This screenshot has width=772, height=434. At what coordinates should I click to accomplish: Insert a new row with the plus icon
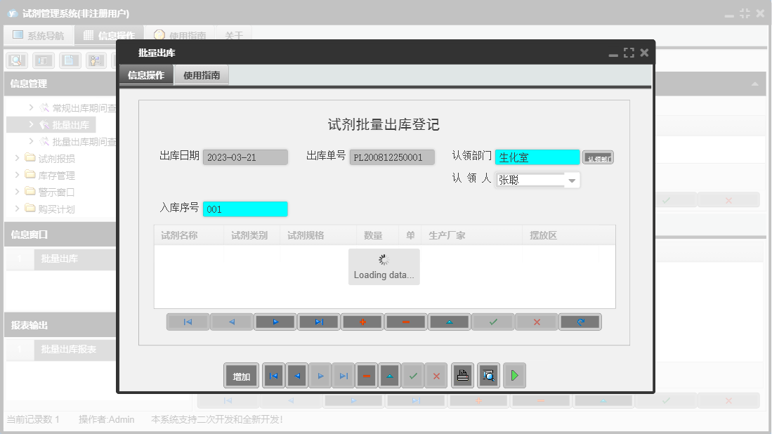pos(362,321)
